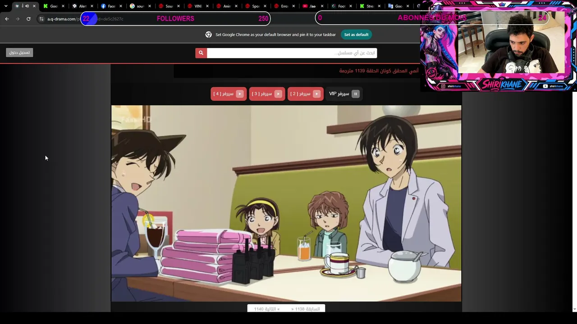This screenshot has height=324, width=577.
Task: Click the Set as default button
Action: tap(356, 35)
